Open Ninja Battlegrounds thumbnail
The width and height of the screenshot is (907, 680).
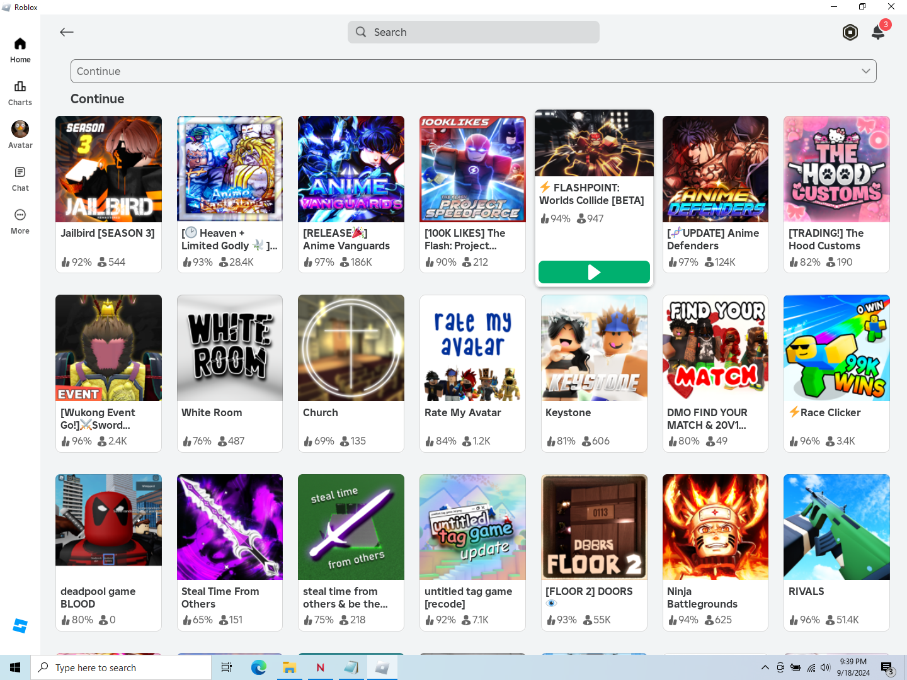click(716, 527)
